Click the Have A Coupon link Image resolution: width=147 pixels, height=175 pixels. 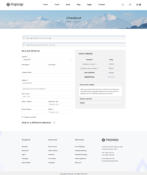click(x=41, y=45)
